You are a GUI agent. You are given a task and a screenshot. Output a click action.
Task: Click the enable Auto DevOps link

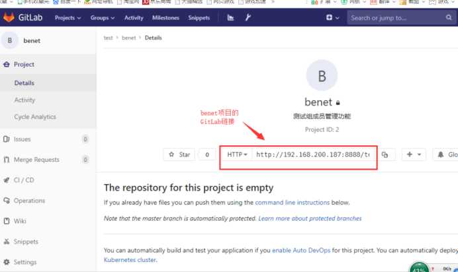click(x=301, y=250)
